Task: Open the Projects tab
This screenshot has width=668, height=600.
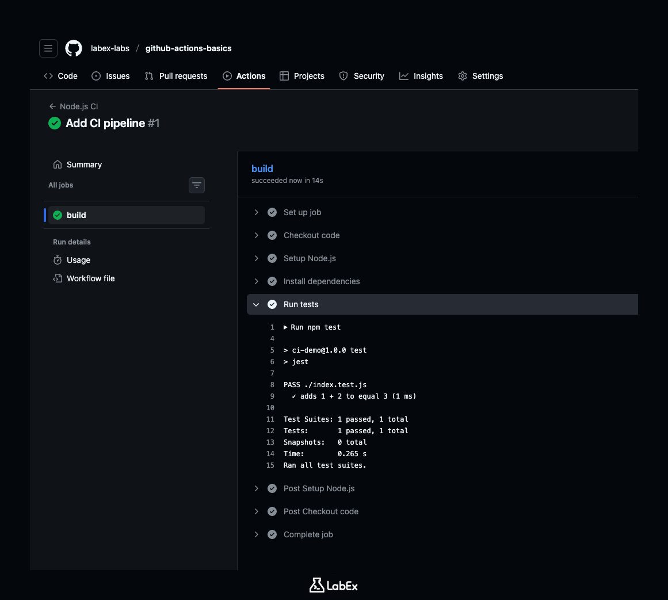Action: [x=301, y=76]
